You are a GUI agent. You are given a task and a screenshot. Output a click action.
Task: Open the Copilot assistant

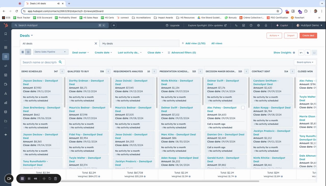pyautogui.click(x=282, y=25)
